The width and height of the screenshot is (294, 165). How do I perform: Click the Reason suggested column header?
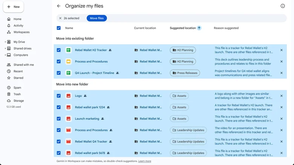226,28
